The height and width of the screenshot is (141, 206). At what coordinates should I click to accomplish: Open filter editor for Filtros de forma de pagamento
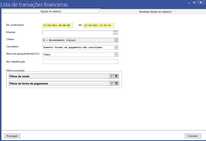(112, 83)
